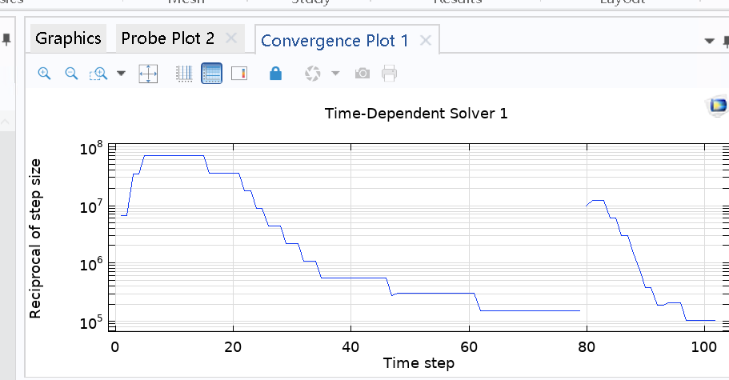Toggle the axis lock icon
Viewport: 729px width, 380px height.
(276, 74)
